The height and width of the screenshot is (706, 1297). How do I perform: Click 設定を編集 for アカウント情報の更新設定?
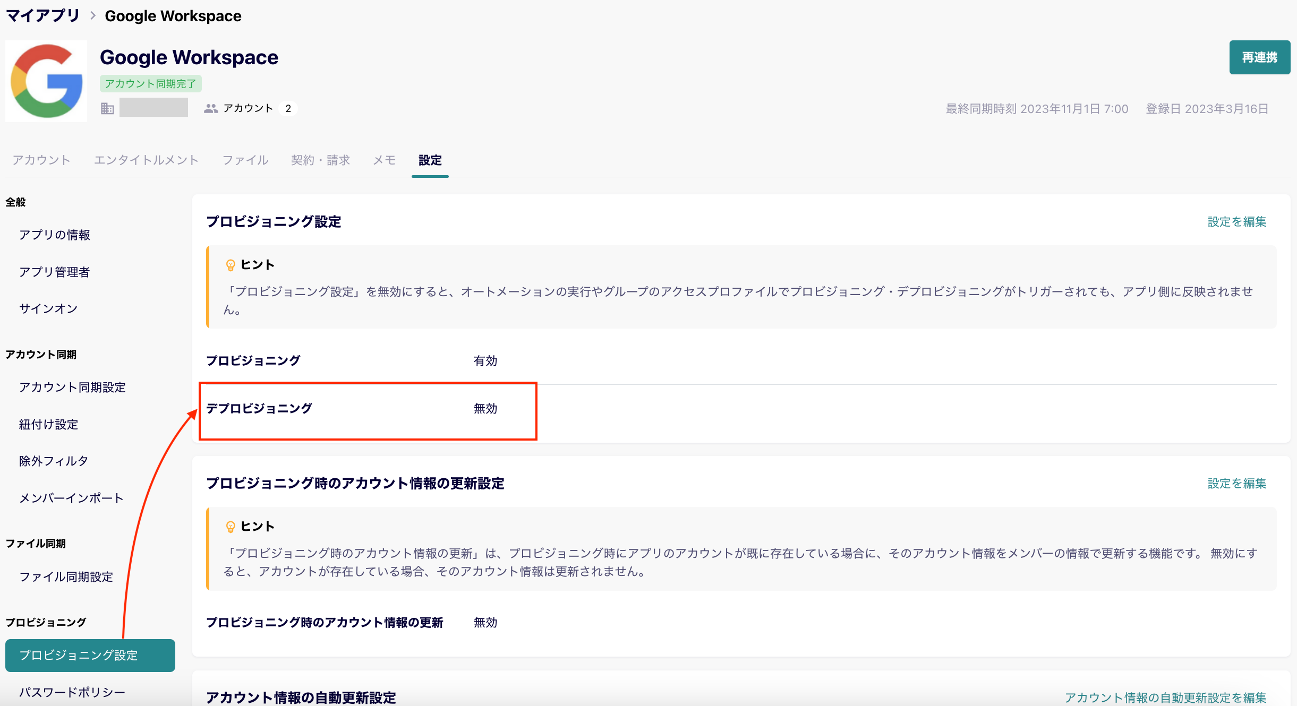point(1237,483)
